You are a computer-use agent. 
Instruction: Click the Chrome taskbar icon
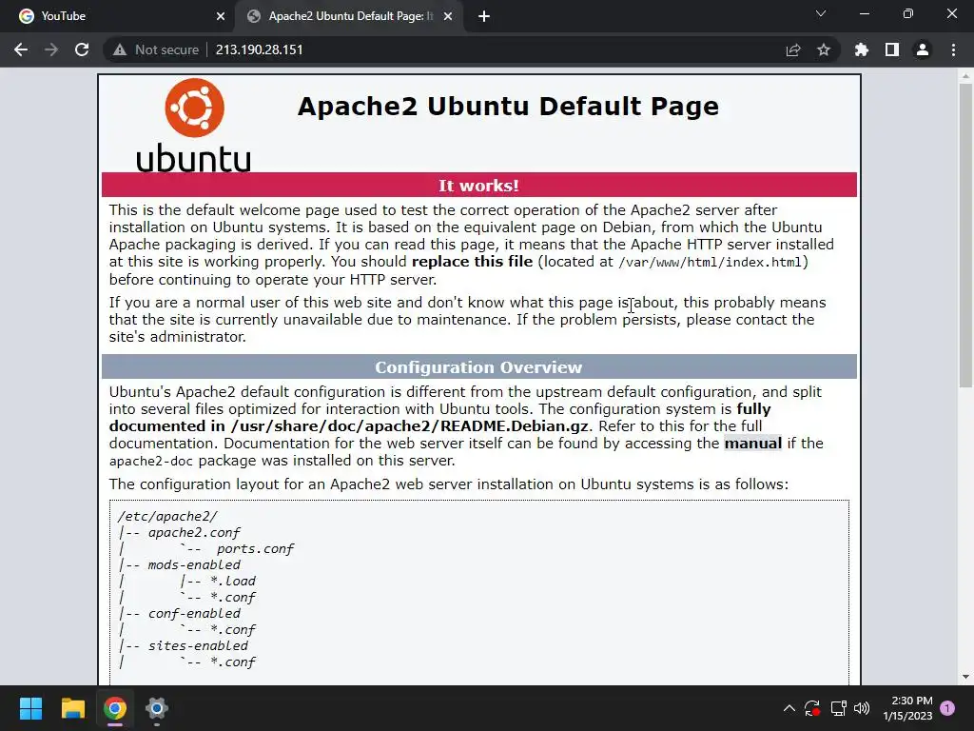pos(115,708)
